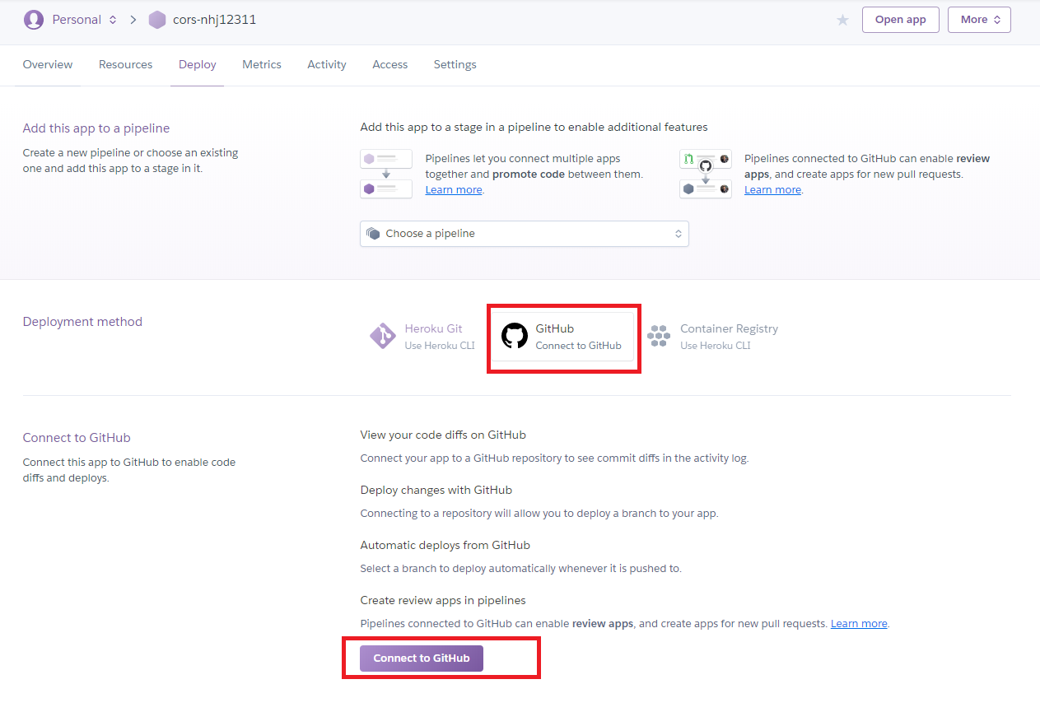Favorite the app with the star icon
Image resolution: width=1040 pixels, height=712 pixels.
coord(842,20)
